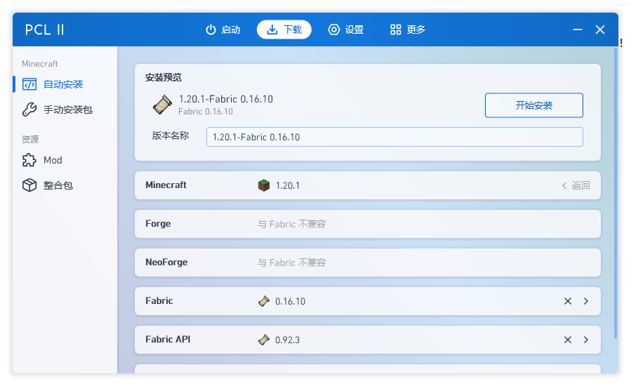Viewport: 631px width, 386px height.
Task: Open the 启动 launch tab
Action: pyautogui.click(x=223, y=29)
